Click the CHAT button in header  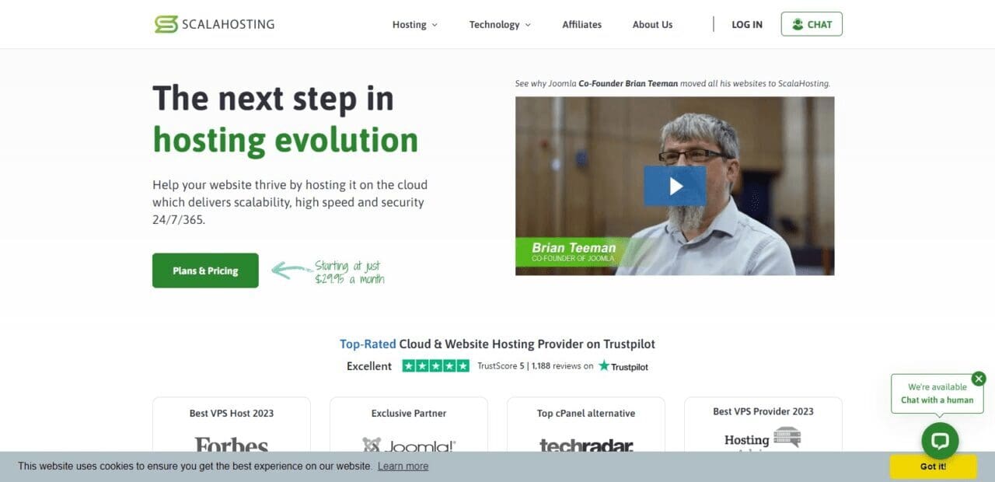pyautogui.click(x=812, y=24)
